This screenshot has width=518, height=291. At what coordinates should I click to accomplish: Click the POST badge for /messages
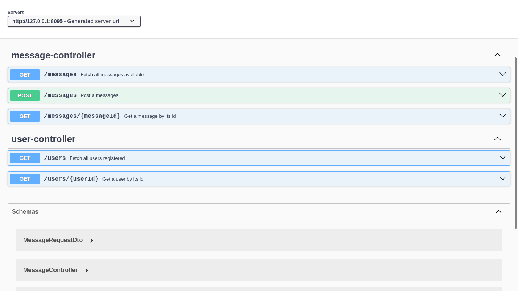click(x=25, y=95)
